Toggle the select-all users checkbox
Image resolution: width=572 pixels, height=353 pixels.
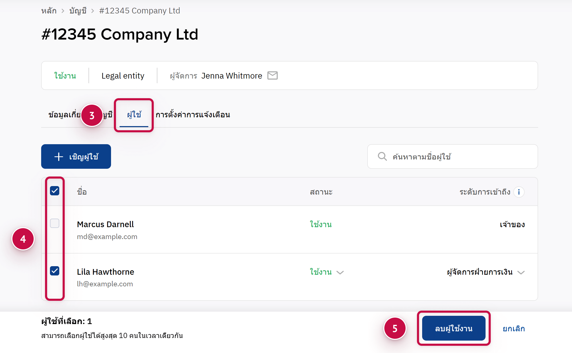point(55,191)
